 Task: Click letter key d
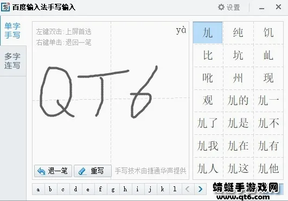point(76,189)
